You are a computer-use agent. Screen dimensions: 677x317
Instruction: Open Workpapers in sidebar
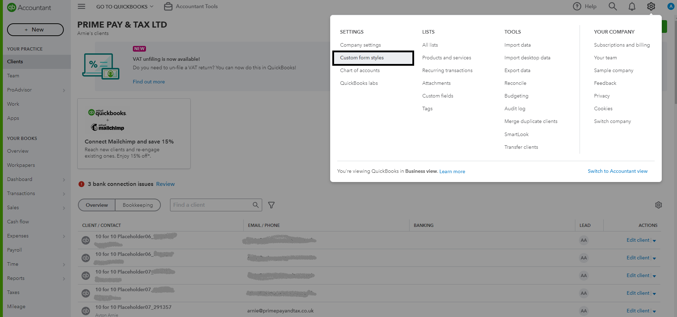[x=21, y=165]
